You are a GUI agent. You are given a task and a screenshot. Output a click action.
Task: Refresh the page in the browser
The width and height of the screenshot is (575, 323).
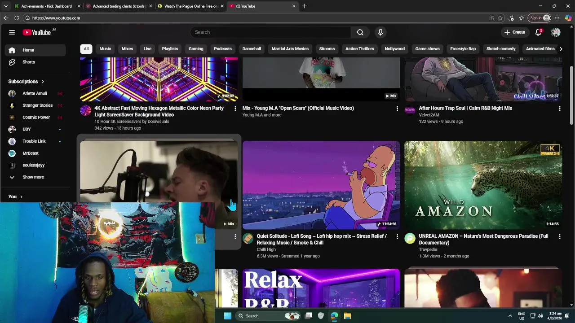(x=17, y=18)
